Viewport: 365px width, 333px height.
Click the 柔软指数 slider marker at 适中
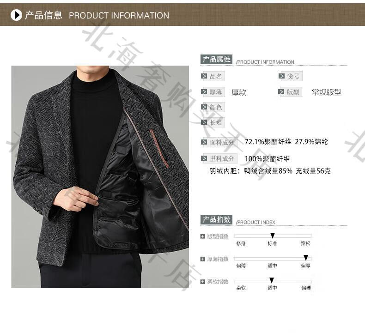[271, 280]
